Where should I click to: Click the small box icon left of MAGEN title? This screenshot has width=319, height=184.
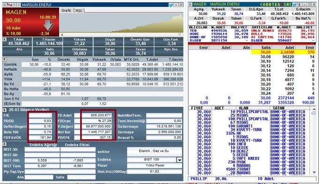(x=190, y=4)
